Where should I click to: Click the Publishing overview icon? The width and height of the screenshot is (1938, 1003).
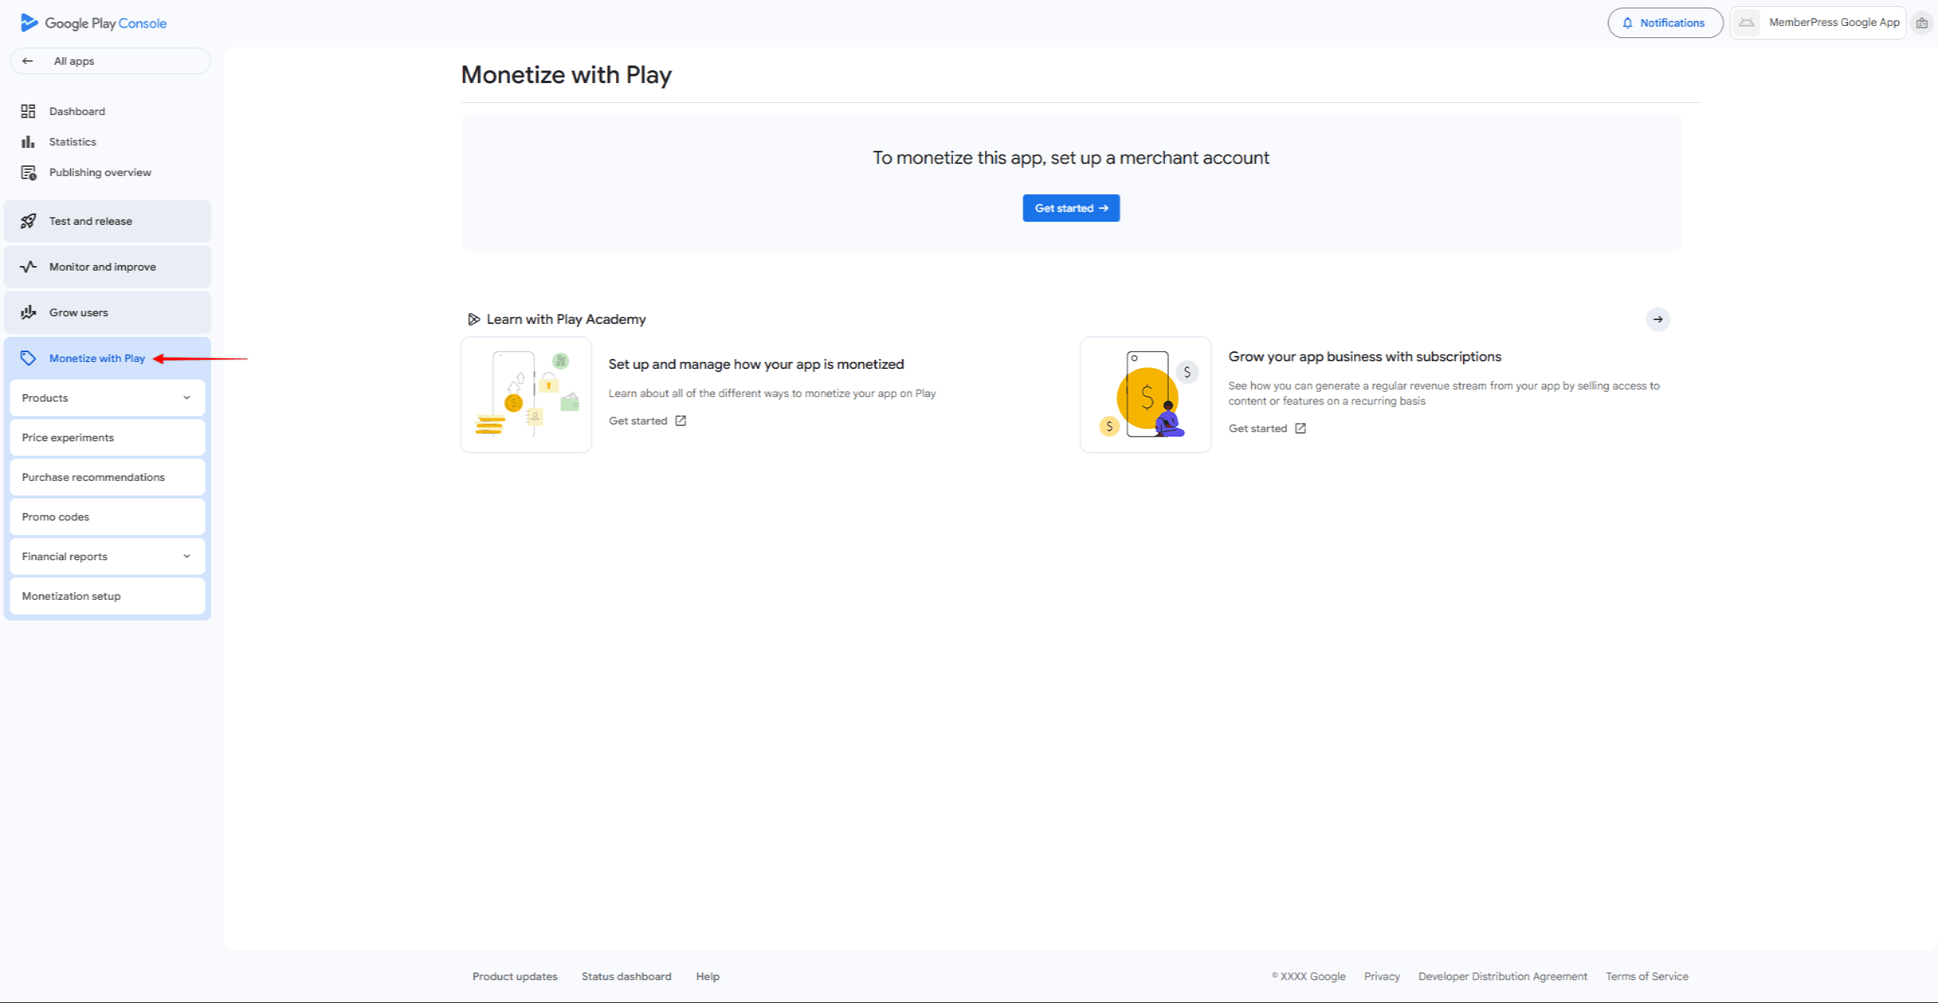point(28,171)
